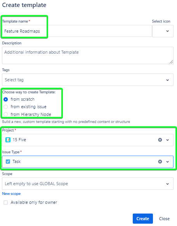The image size is (177, 226).
Task: Expand the Issue Type dropdown chevron
Action: point(168,162)
